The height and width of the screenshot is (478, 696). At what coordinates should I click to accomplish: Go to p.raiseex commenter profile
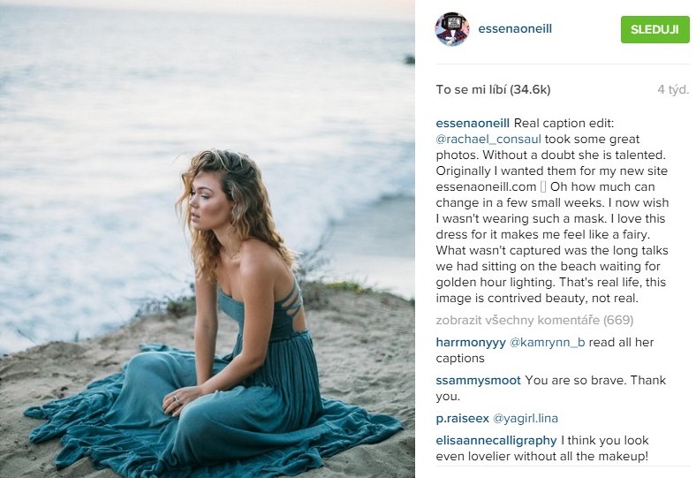(x=462, y=418)
